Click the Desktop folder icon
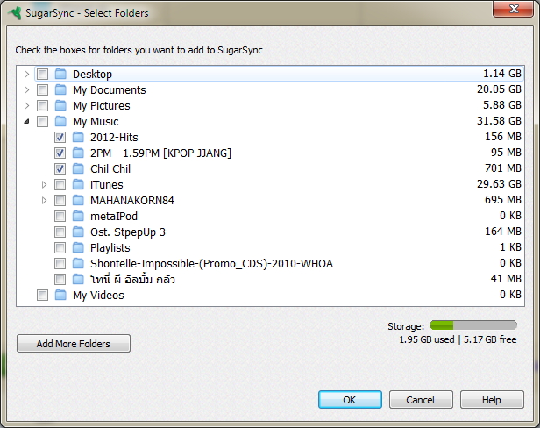The image size is (540, 428). (60, 75)
